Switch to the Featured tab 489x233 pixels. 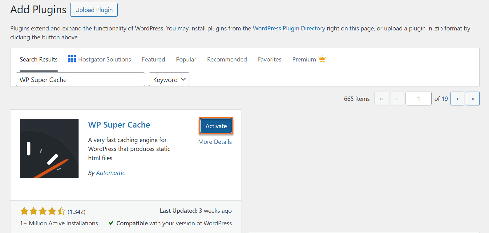[153, 59]
